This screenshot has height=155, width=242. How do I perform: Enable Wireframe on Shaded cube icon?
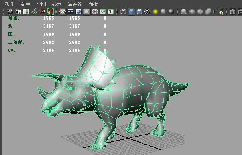coord(139,12)
